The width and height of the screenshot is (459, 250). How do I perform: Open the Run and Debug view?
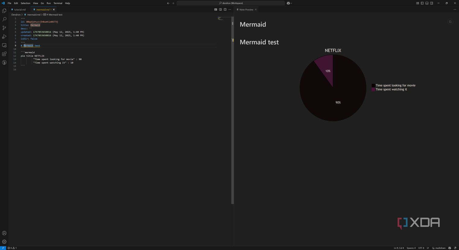pos(4,36)
